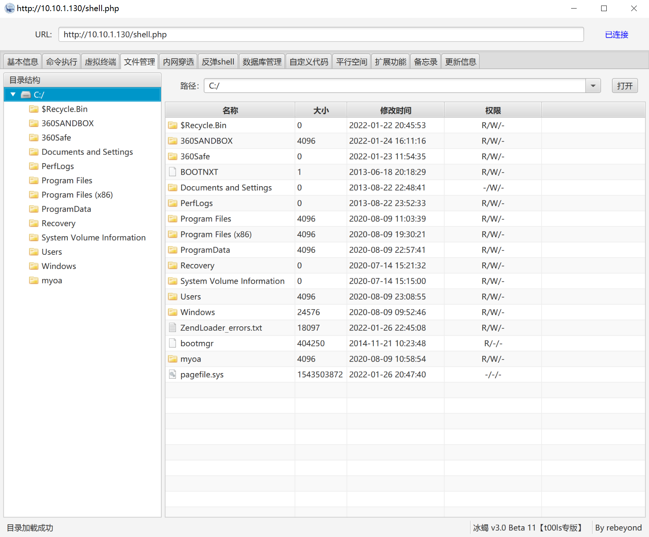
Task: Open the 自定义代码 tab
Action: point(309,62)
